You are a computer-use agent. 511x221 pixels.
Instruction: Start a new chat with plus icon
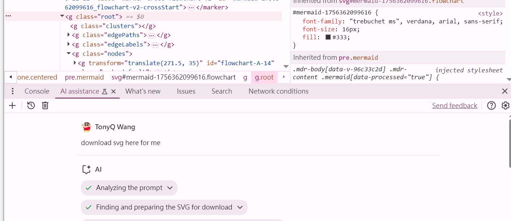(13, 105)
